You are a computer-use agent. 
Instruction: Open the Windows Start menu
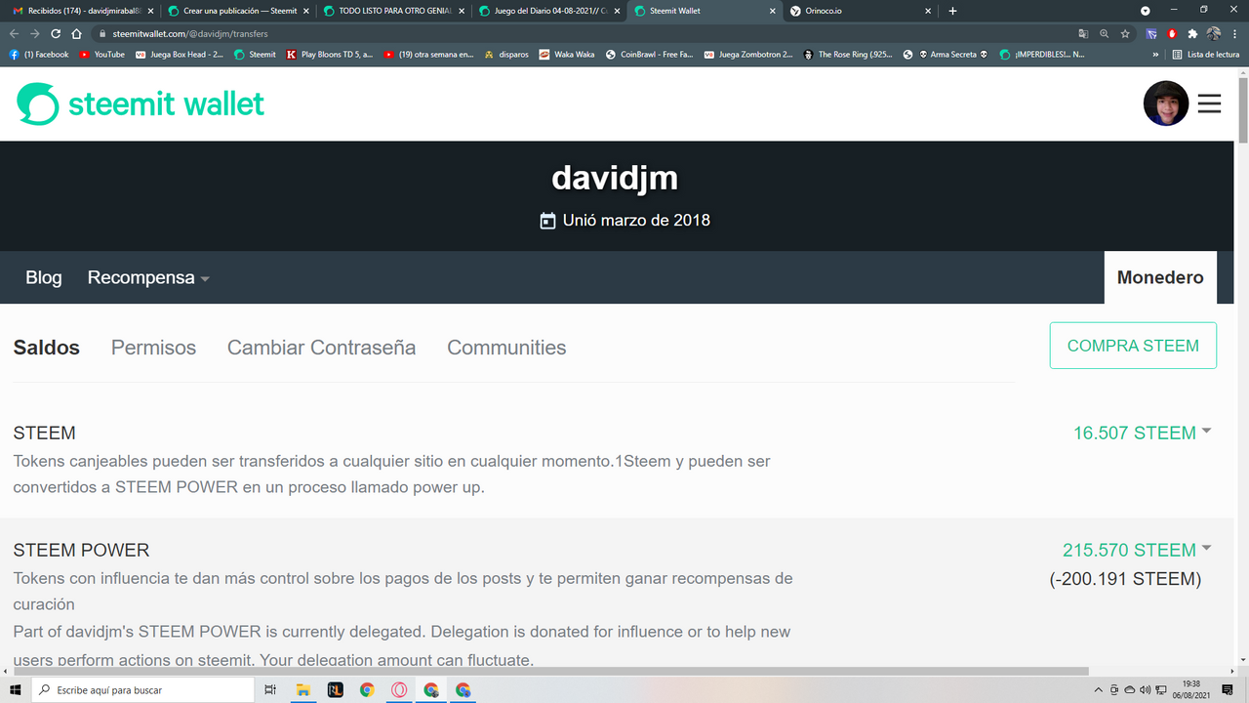pyautogui.click(x=15, y=690)
